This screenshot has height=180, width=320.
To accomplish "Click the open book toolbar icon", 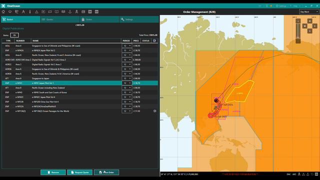I will click(x=56, y=12).
